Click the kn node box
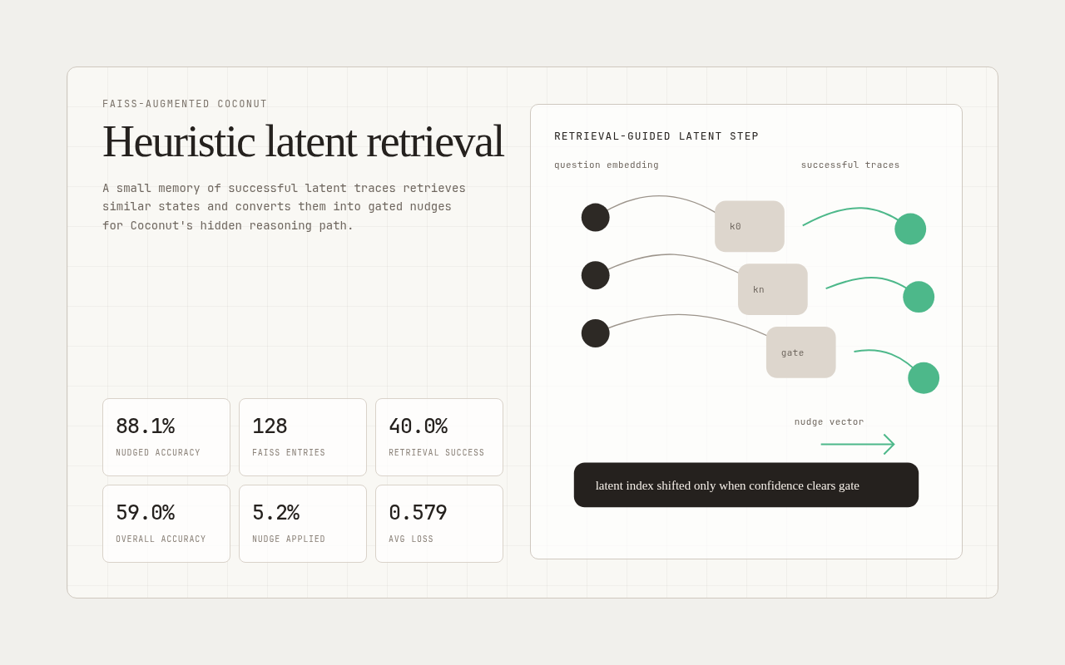The width and height of the screenshot is (1065, 665). point(773,289)
